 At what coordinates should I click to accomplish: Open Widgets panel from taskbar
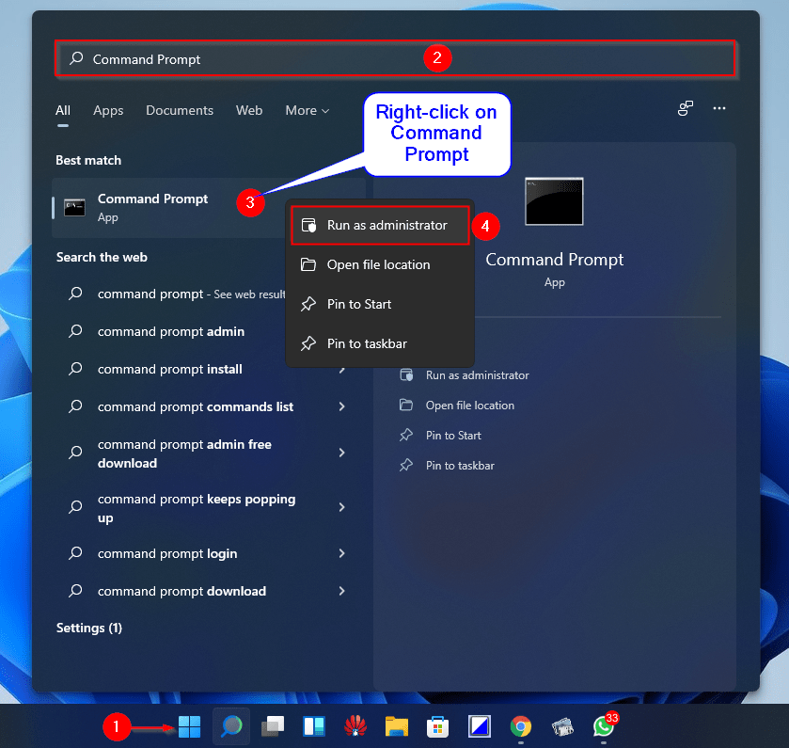[314, 726]
